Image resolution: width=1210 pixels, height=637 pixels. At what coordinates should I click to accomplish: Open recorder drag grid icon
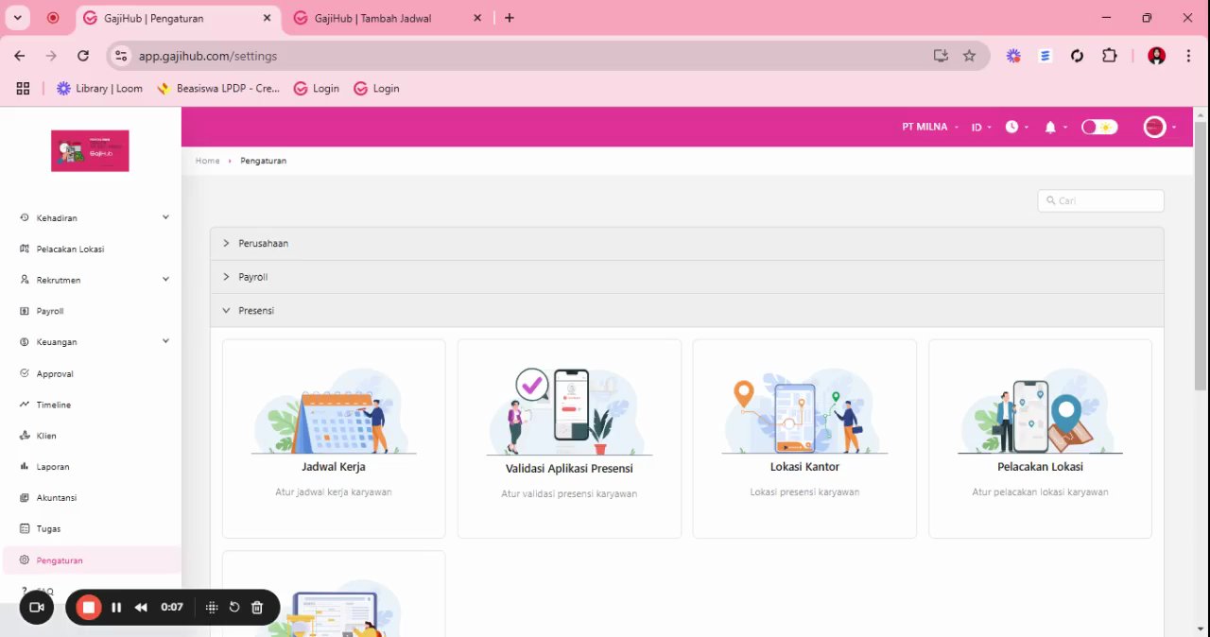click(212, 608)
